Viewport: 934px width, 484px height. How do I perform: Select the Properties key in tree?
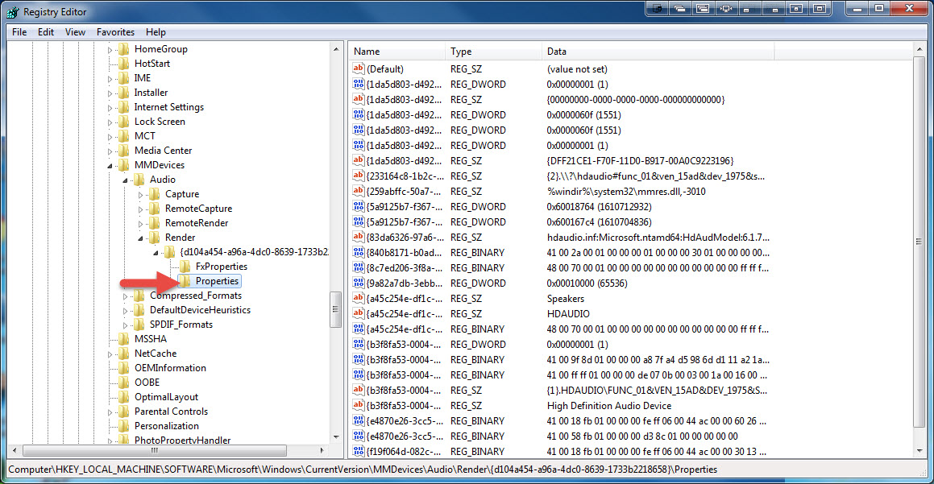[217, 281]
